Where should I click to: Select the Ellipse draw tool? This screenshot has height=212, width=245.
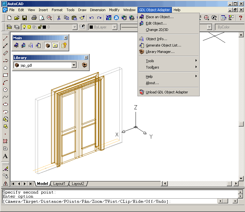(5, 105)
